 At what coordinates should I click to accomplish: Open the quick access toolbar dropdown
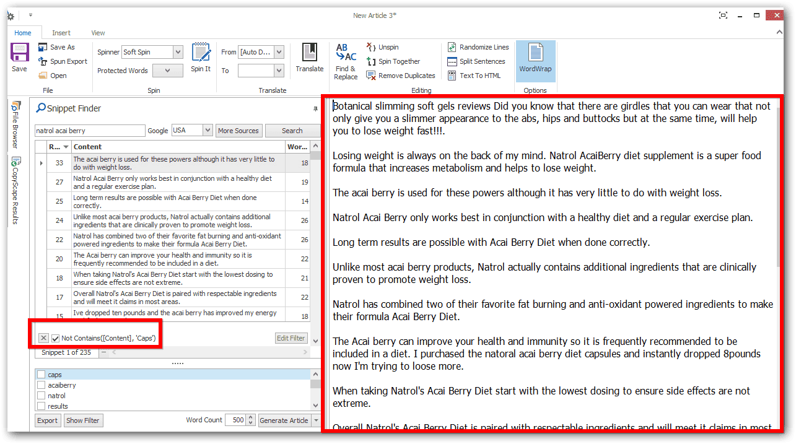30,15
